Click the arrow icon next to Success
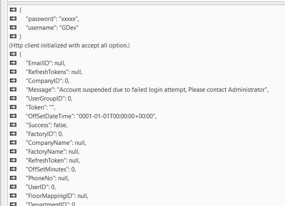Viewport: 285px width, 206px height. point(13,125)
